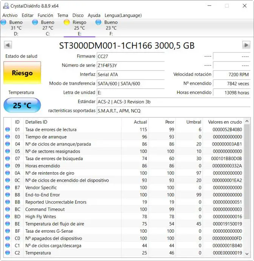Viewport: 254px width, 261px height.
Task: Click blue status icon for Vendor Specific row
Action: (x=8, y=187)
